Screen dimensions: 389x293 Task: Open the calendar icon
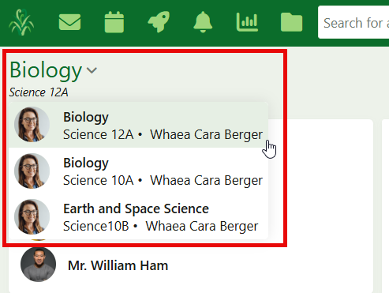(114, 22)
